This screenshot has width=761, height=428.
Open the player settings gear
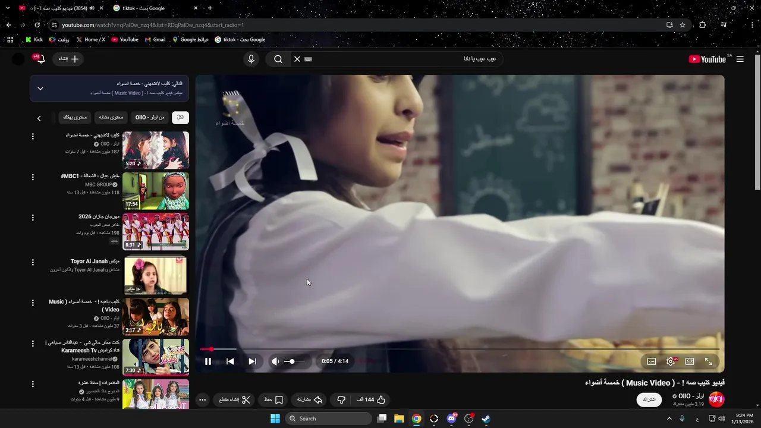(x=671, y=361)
